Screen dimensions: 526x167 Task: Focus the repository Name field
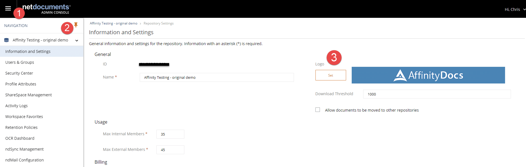(217, 77)
